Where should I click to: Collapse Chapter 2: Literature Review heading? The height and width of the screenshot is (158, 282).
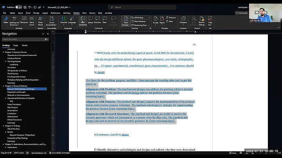click(3, 52)
